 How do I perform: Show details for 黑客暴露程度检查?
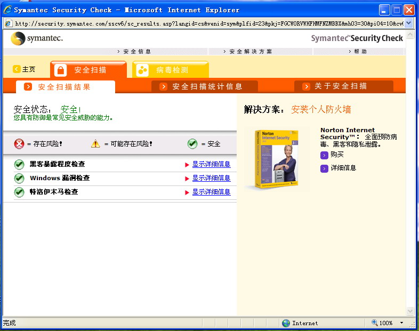(212, 164)
